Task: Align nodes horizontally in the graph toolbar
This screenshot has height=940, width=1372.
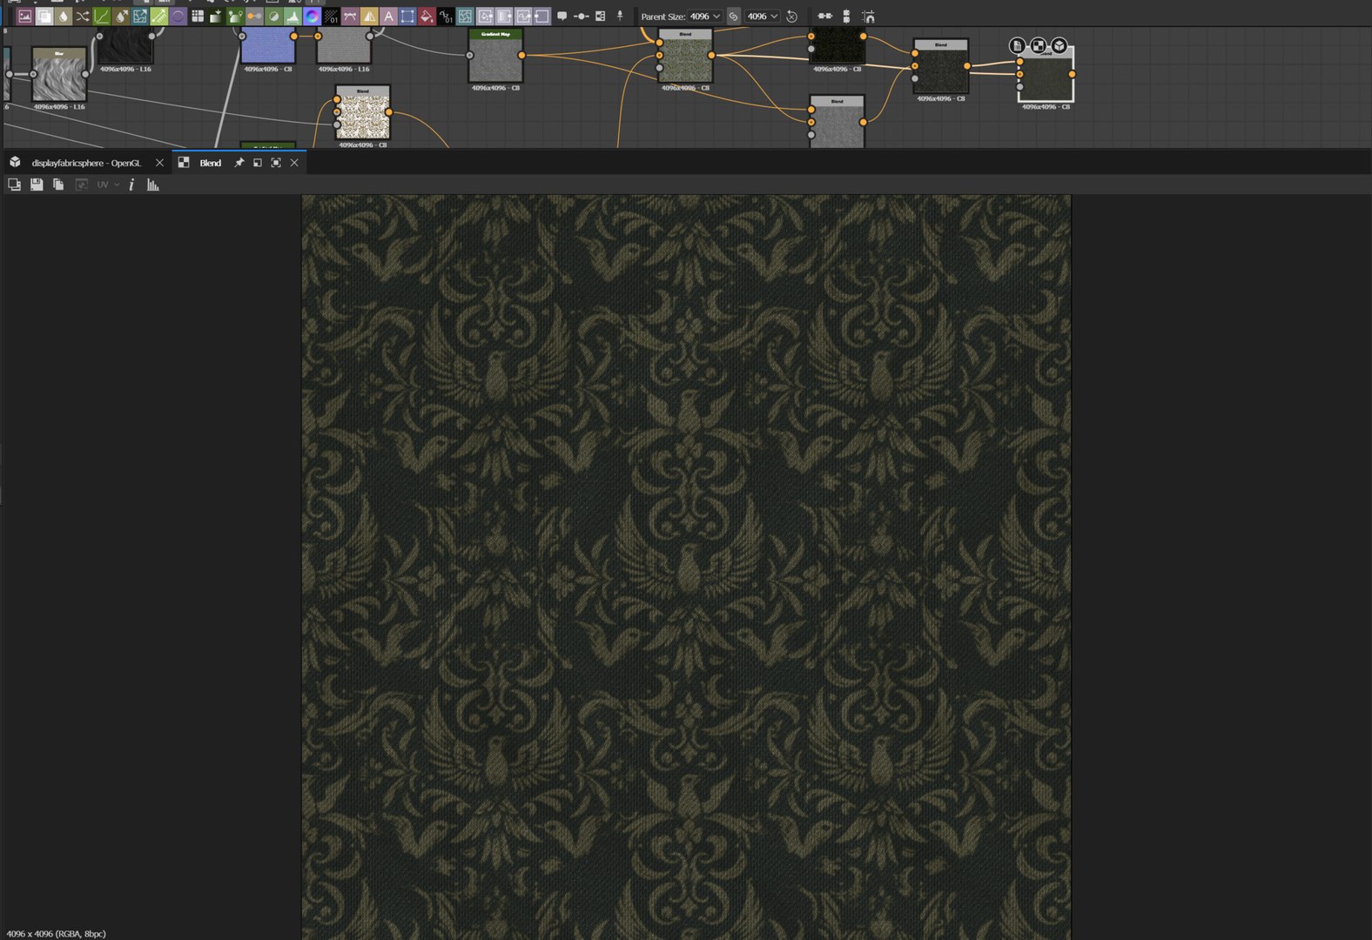Action: 824,17
